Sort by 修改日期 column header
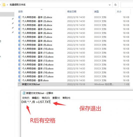Image resolution: width=133 pixels, height=137 pixels. pos(72,11)
